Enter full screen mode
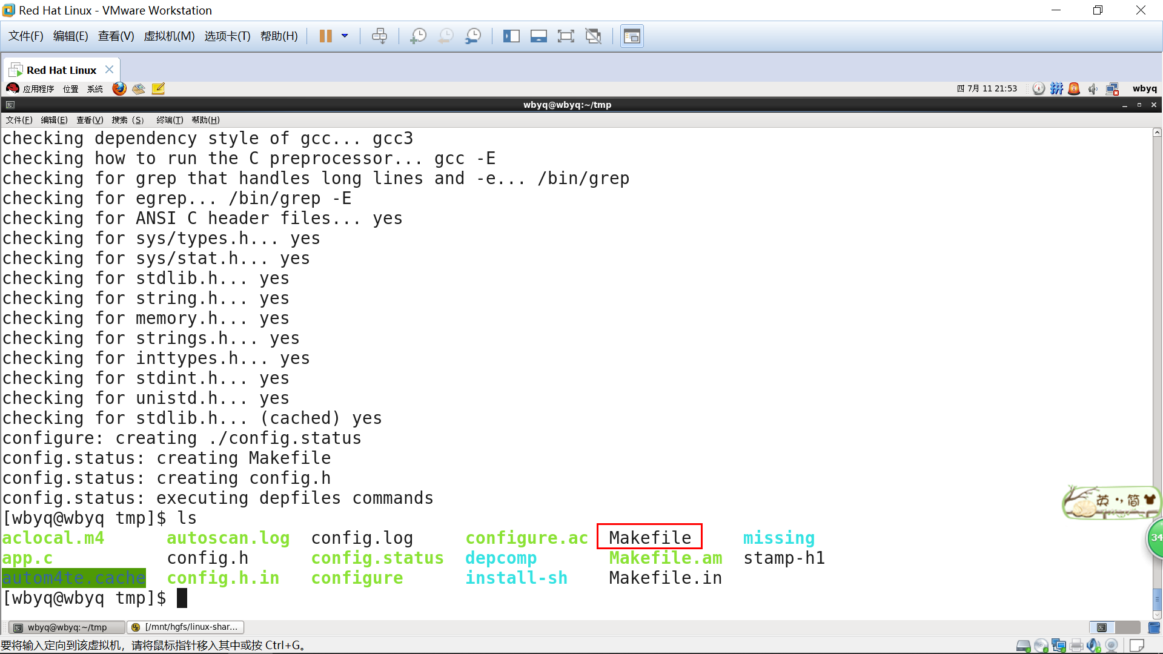Viewport: 1163px width, 654px height. tap(566, 36)
